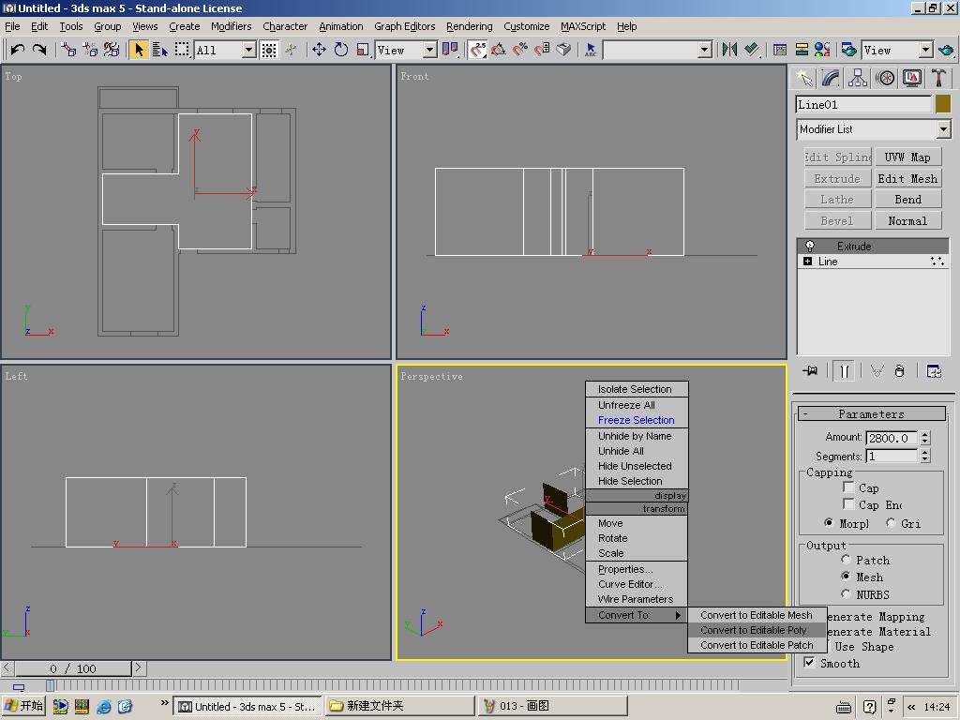
Task: Choose Convert to Editable Poly
Action: 754,630
